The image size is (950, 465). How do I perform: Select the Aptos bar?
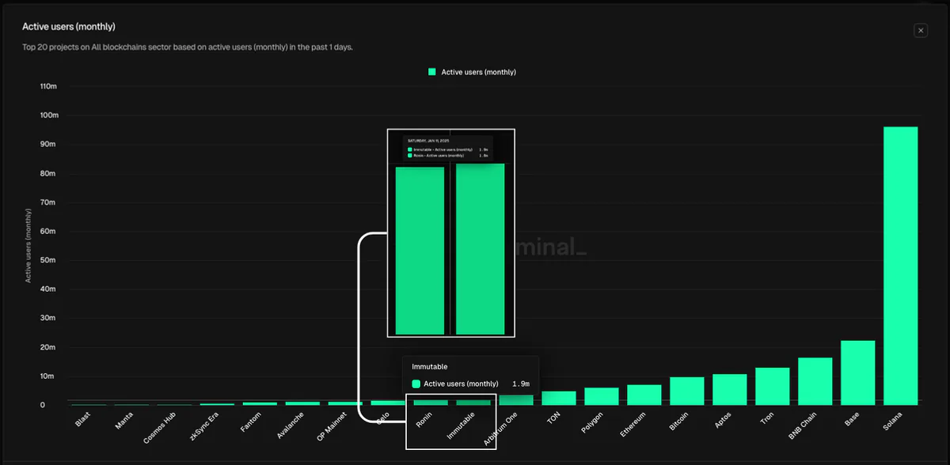[729, 389]
